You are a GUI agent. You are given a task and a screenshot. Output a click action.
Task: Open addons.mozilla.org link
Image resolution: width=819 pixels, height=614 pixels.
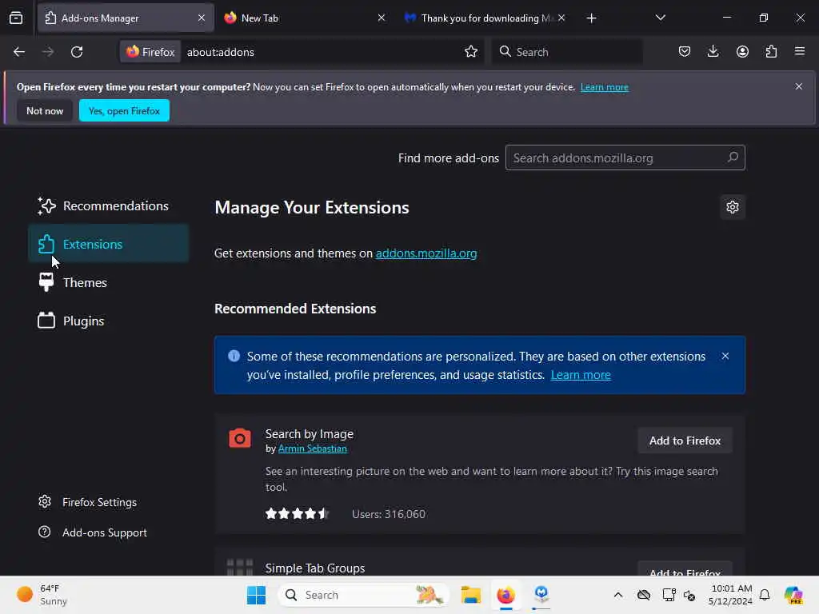(x=426, y=253)
